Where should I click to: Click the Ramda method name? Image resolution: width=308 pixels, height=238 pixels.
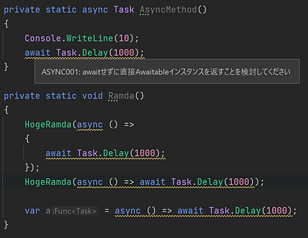click(x=121, y=96)
